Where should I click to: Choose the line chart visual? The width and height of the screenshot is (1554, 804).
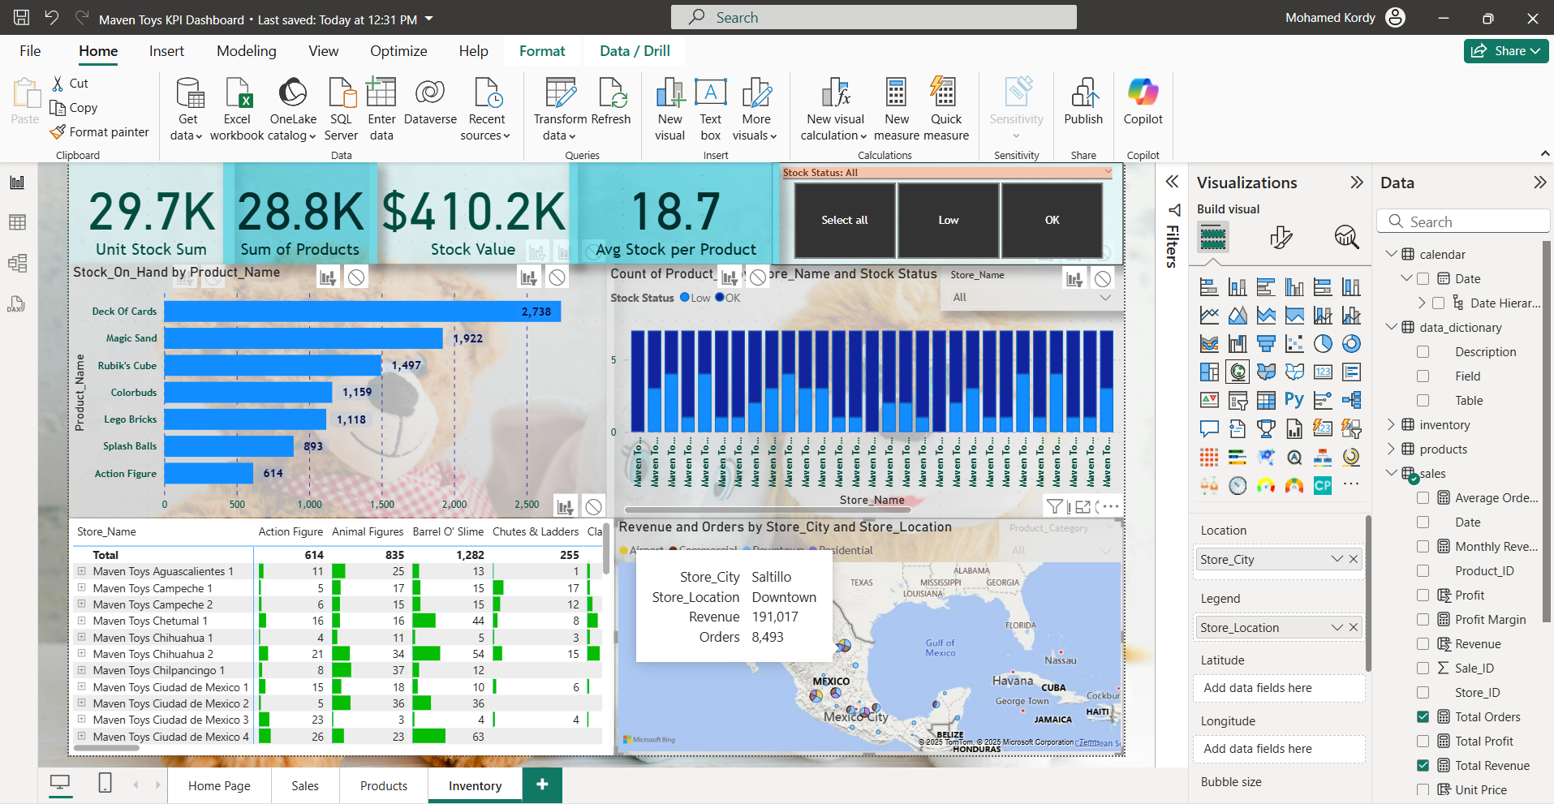point(1209,316)
